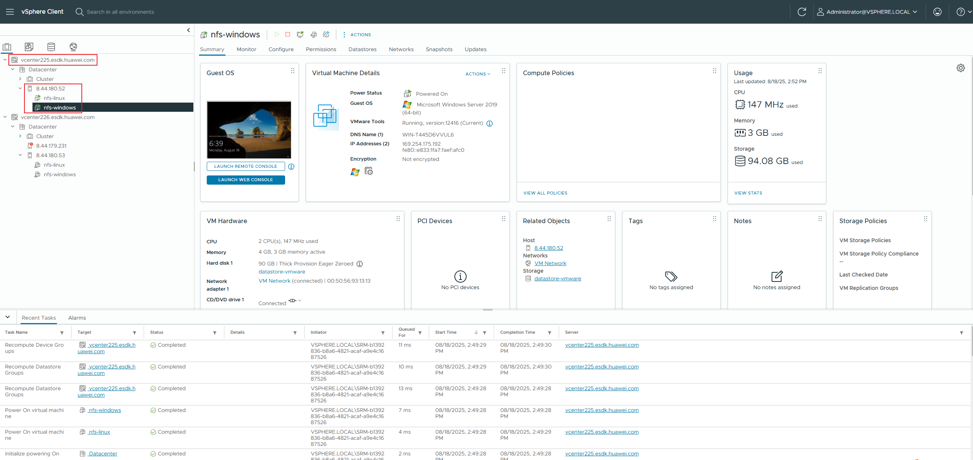Collapse the vcenter226.esdk.huawei.com tree node
973x460 pixels.
pyautogui.click(x=5, y=117)
